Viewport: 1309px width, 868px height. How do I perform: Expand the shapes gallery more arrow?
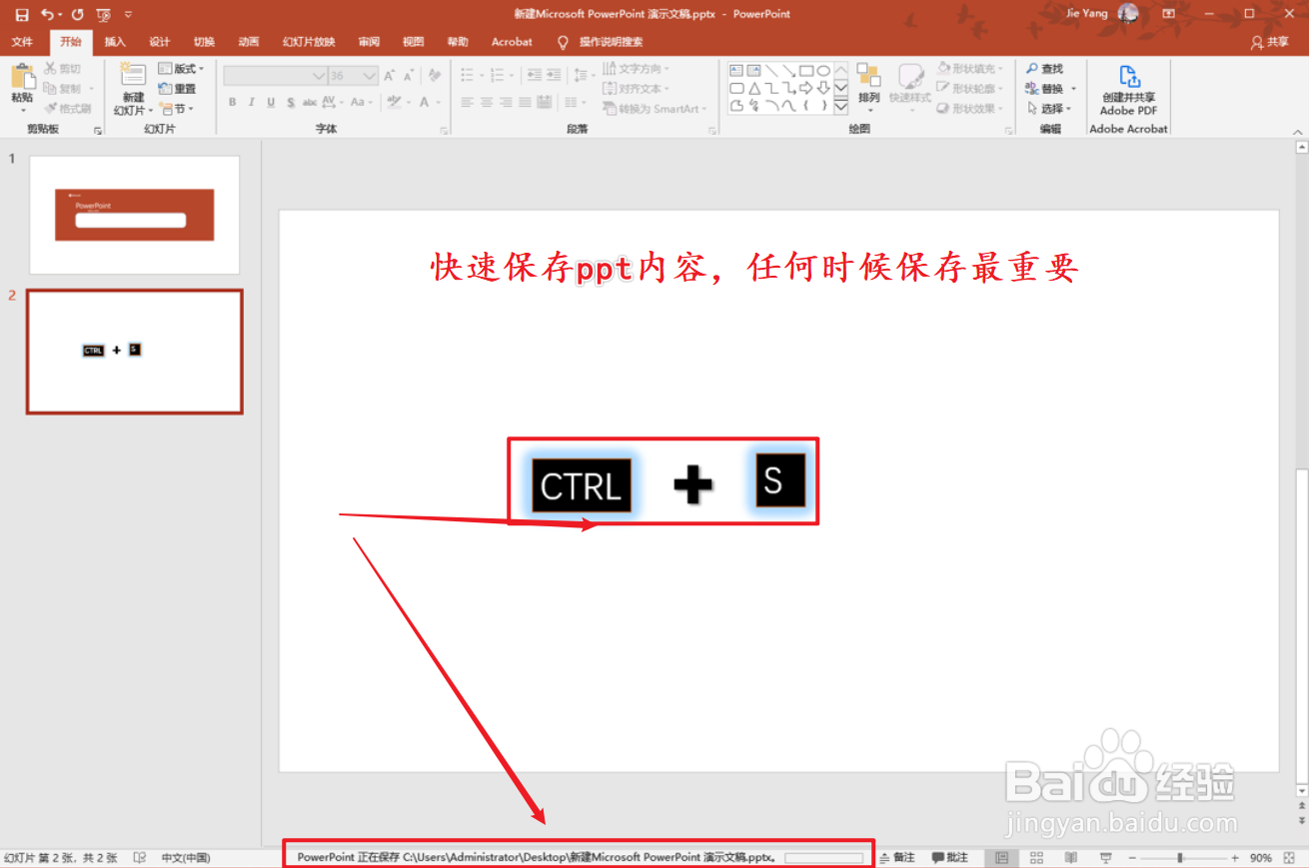[x=840, y=106]
